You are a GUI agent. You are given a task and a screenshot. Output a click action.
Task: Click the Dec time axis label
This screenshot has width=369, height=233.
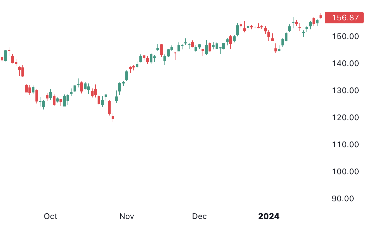click(199, 216)
